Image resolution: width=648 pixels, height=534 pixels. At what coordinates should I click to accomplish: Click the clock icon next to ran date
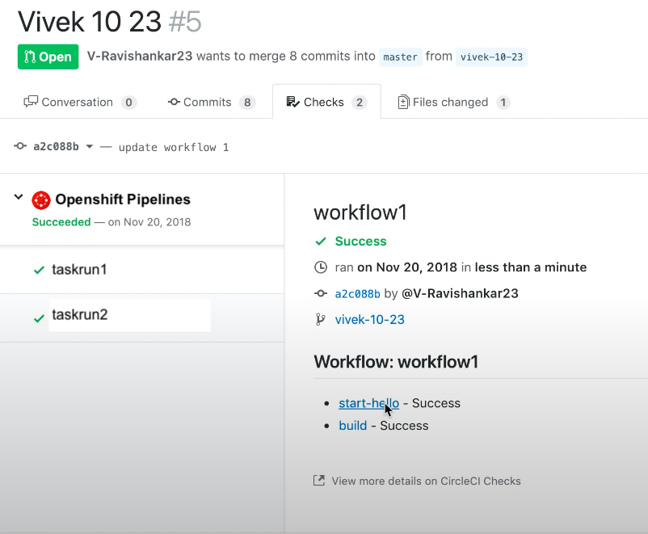pos(321,267)
